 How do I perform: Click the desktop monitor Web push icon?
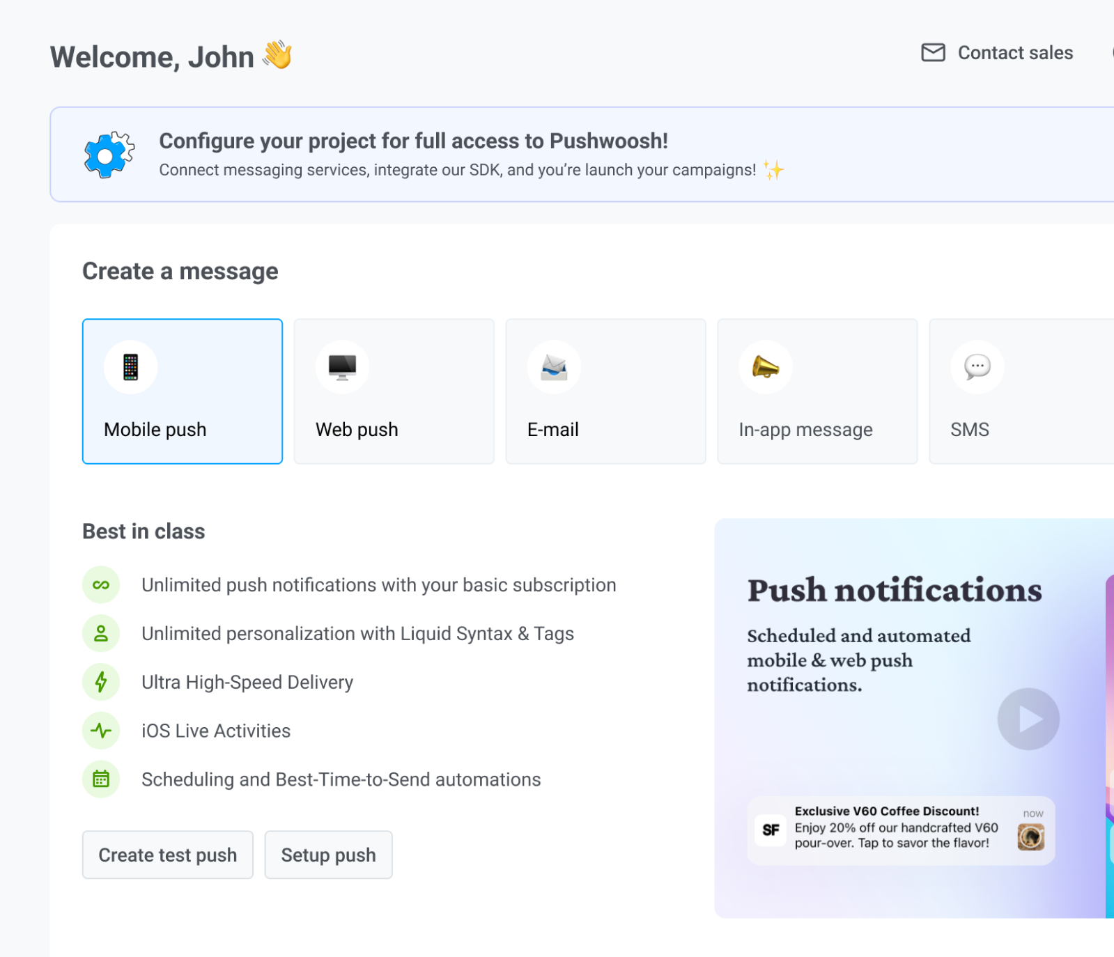[342, 367]
